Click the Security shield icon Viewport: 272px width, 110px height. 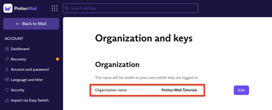pos(7,90)
